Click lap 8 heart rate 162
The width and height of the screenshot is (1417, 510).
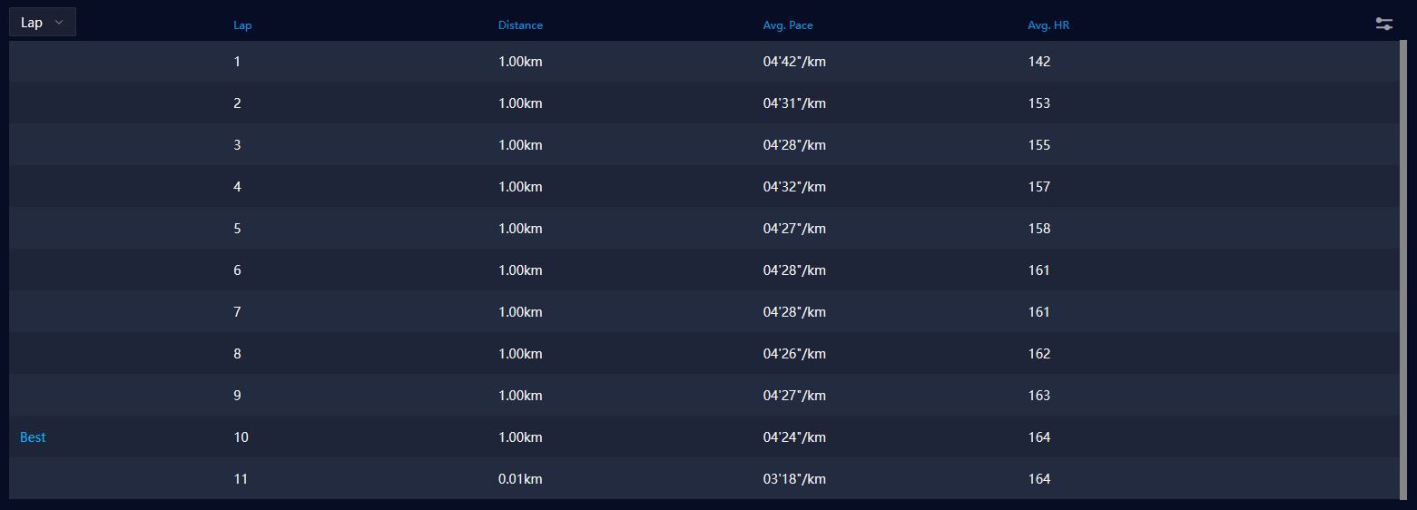[x=1038, y=354]
